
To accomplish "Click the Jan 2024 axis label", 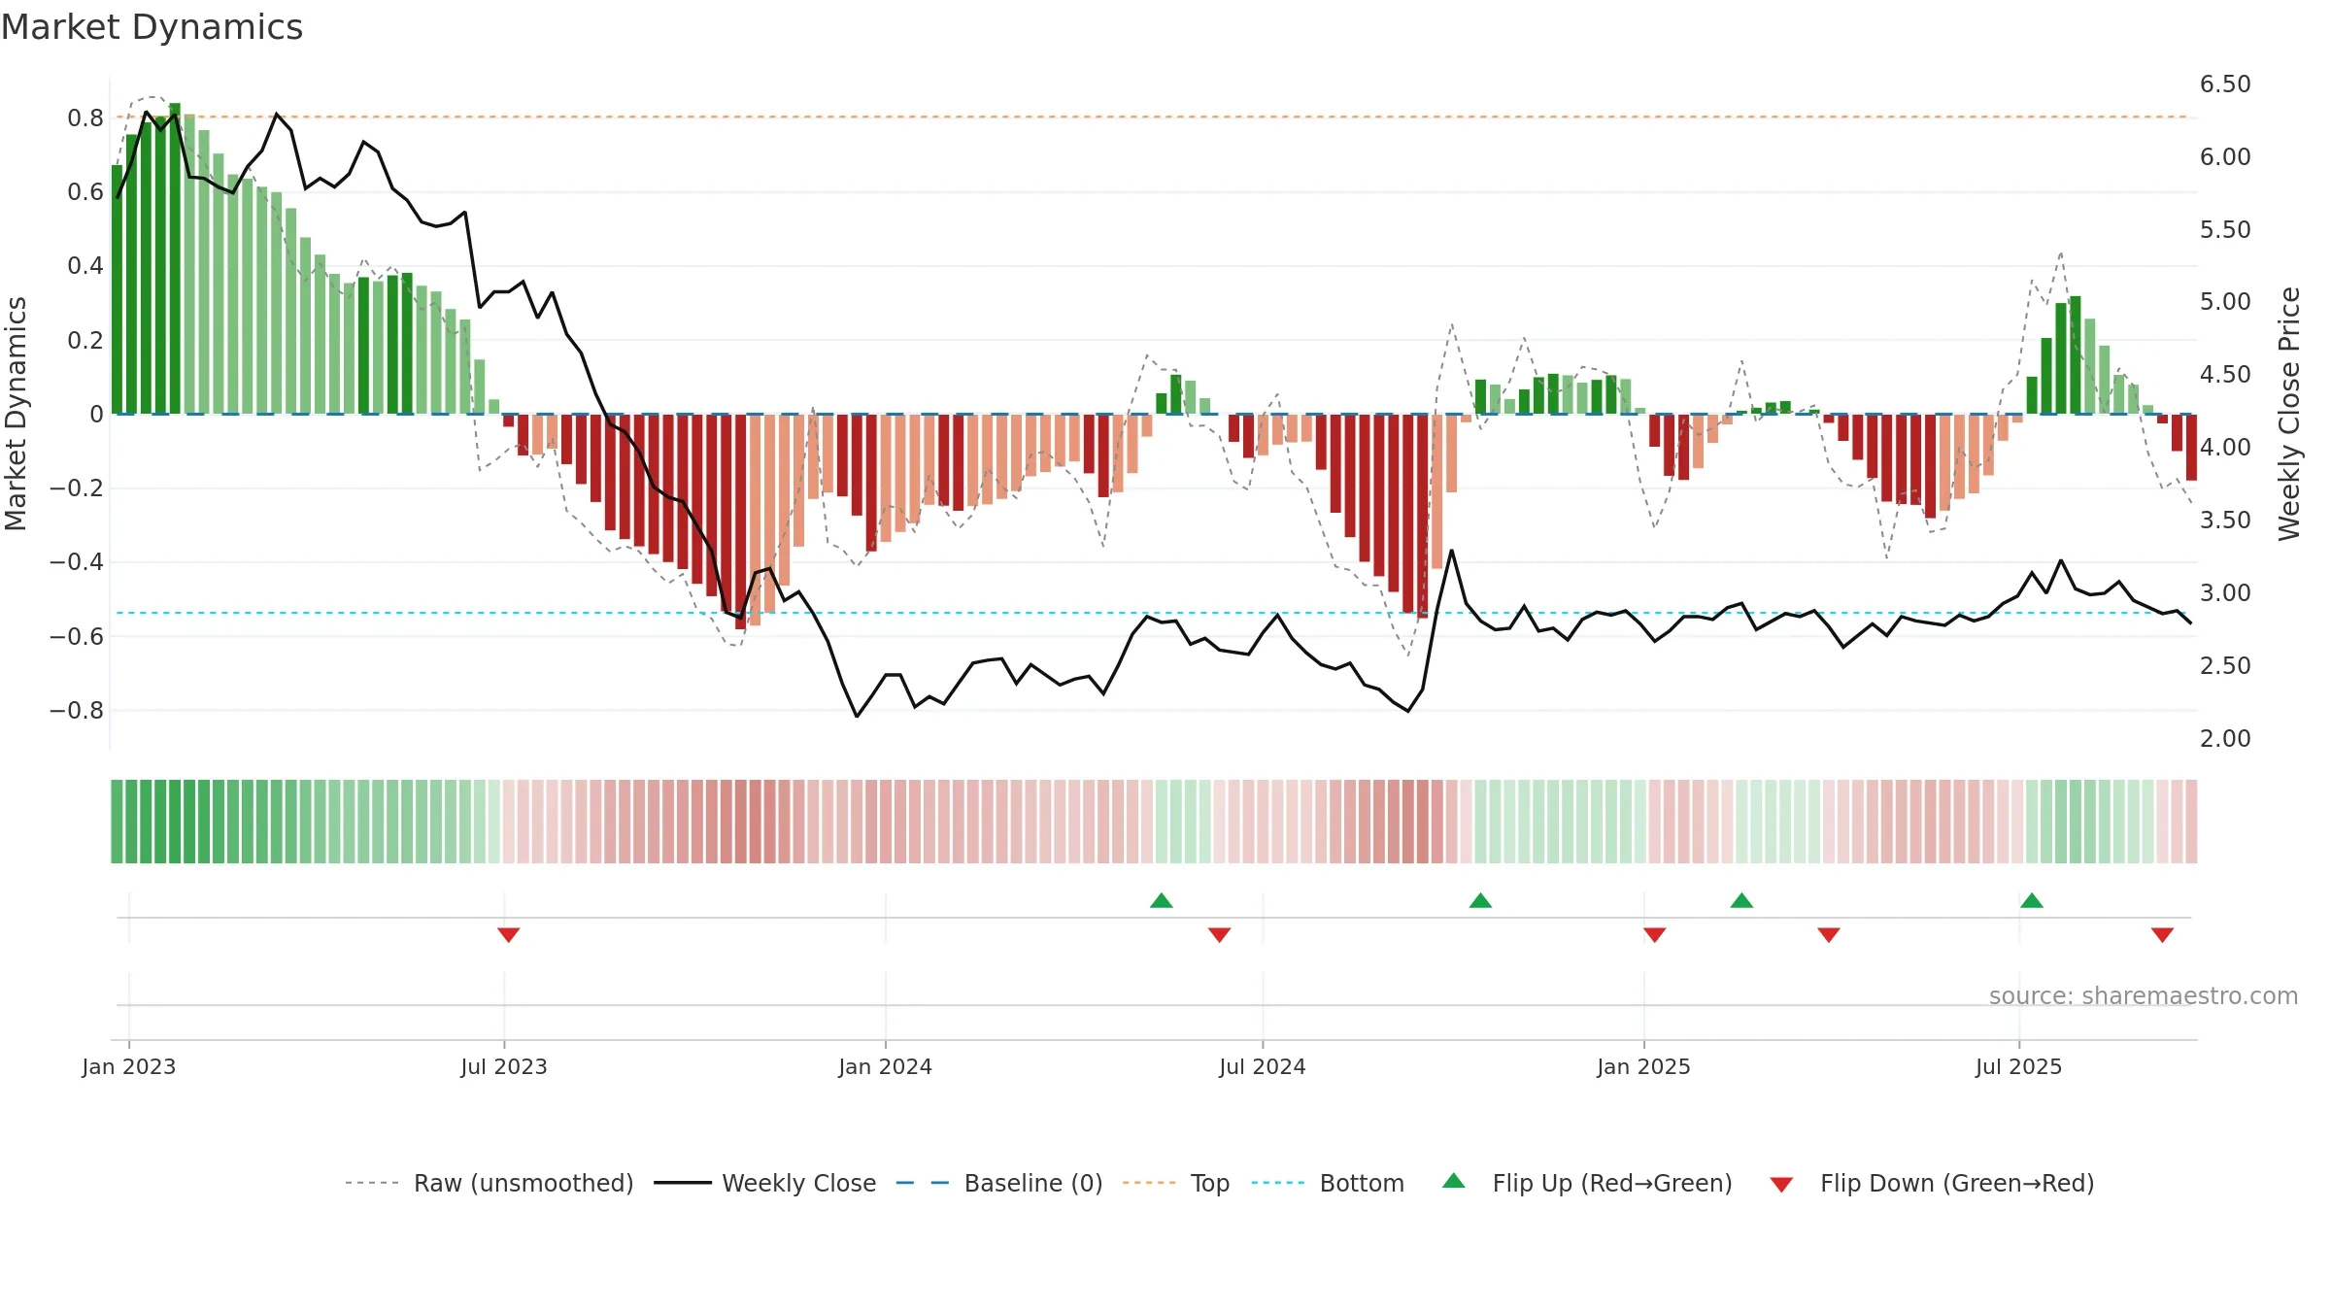I will point(886,1066).
